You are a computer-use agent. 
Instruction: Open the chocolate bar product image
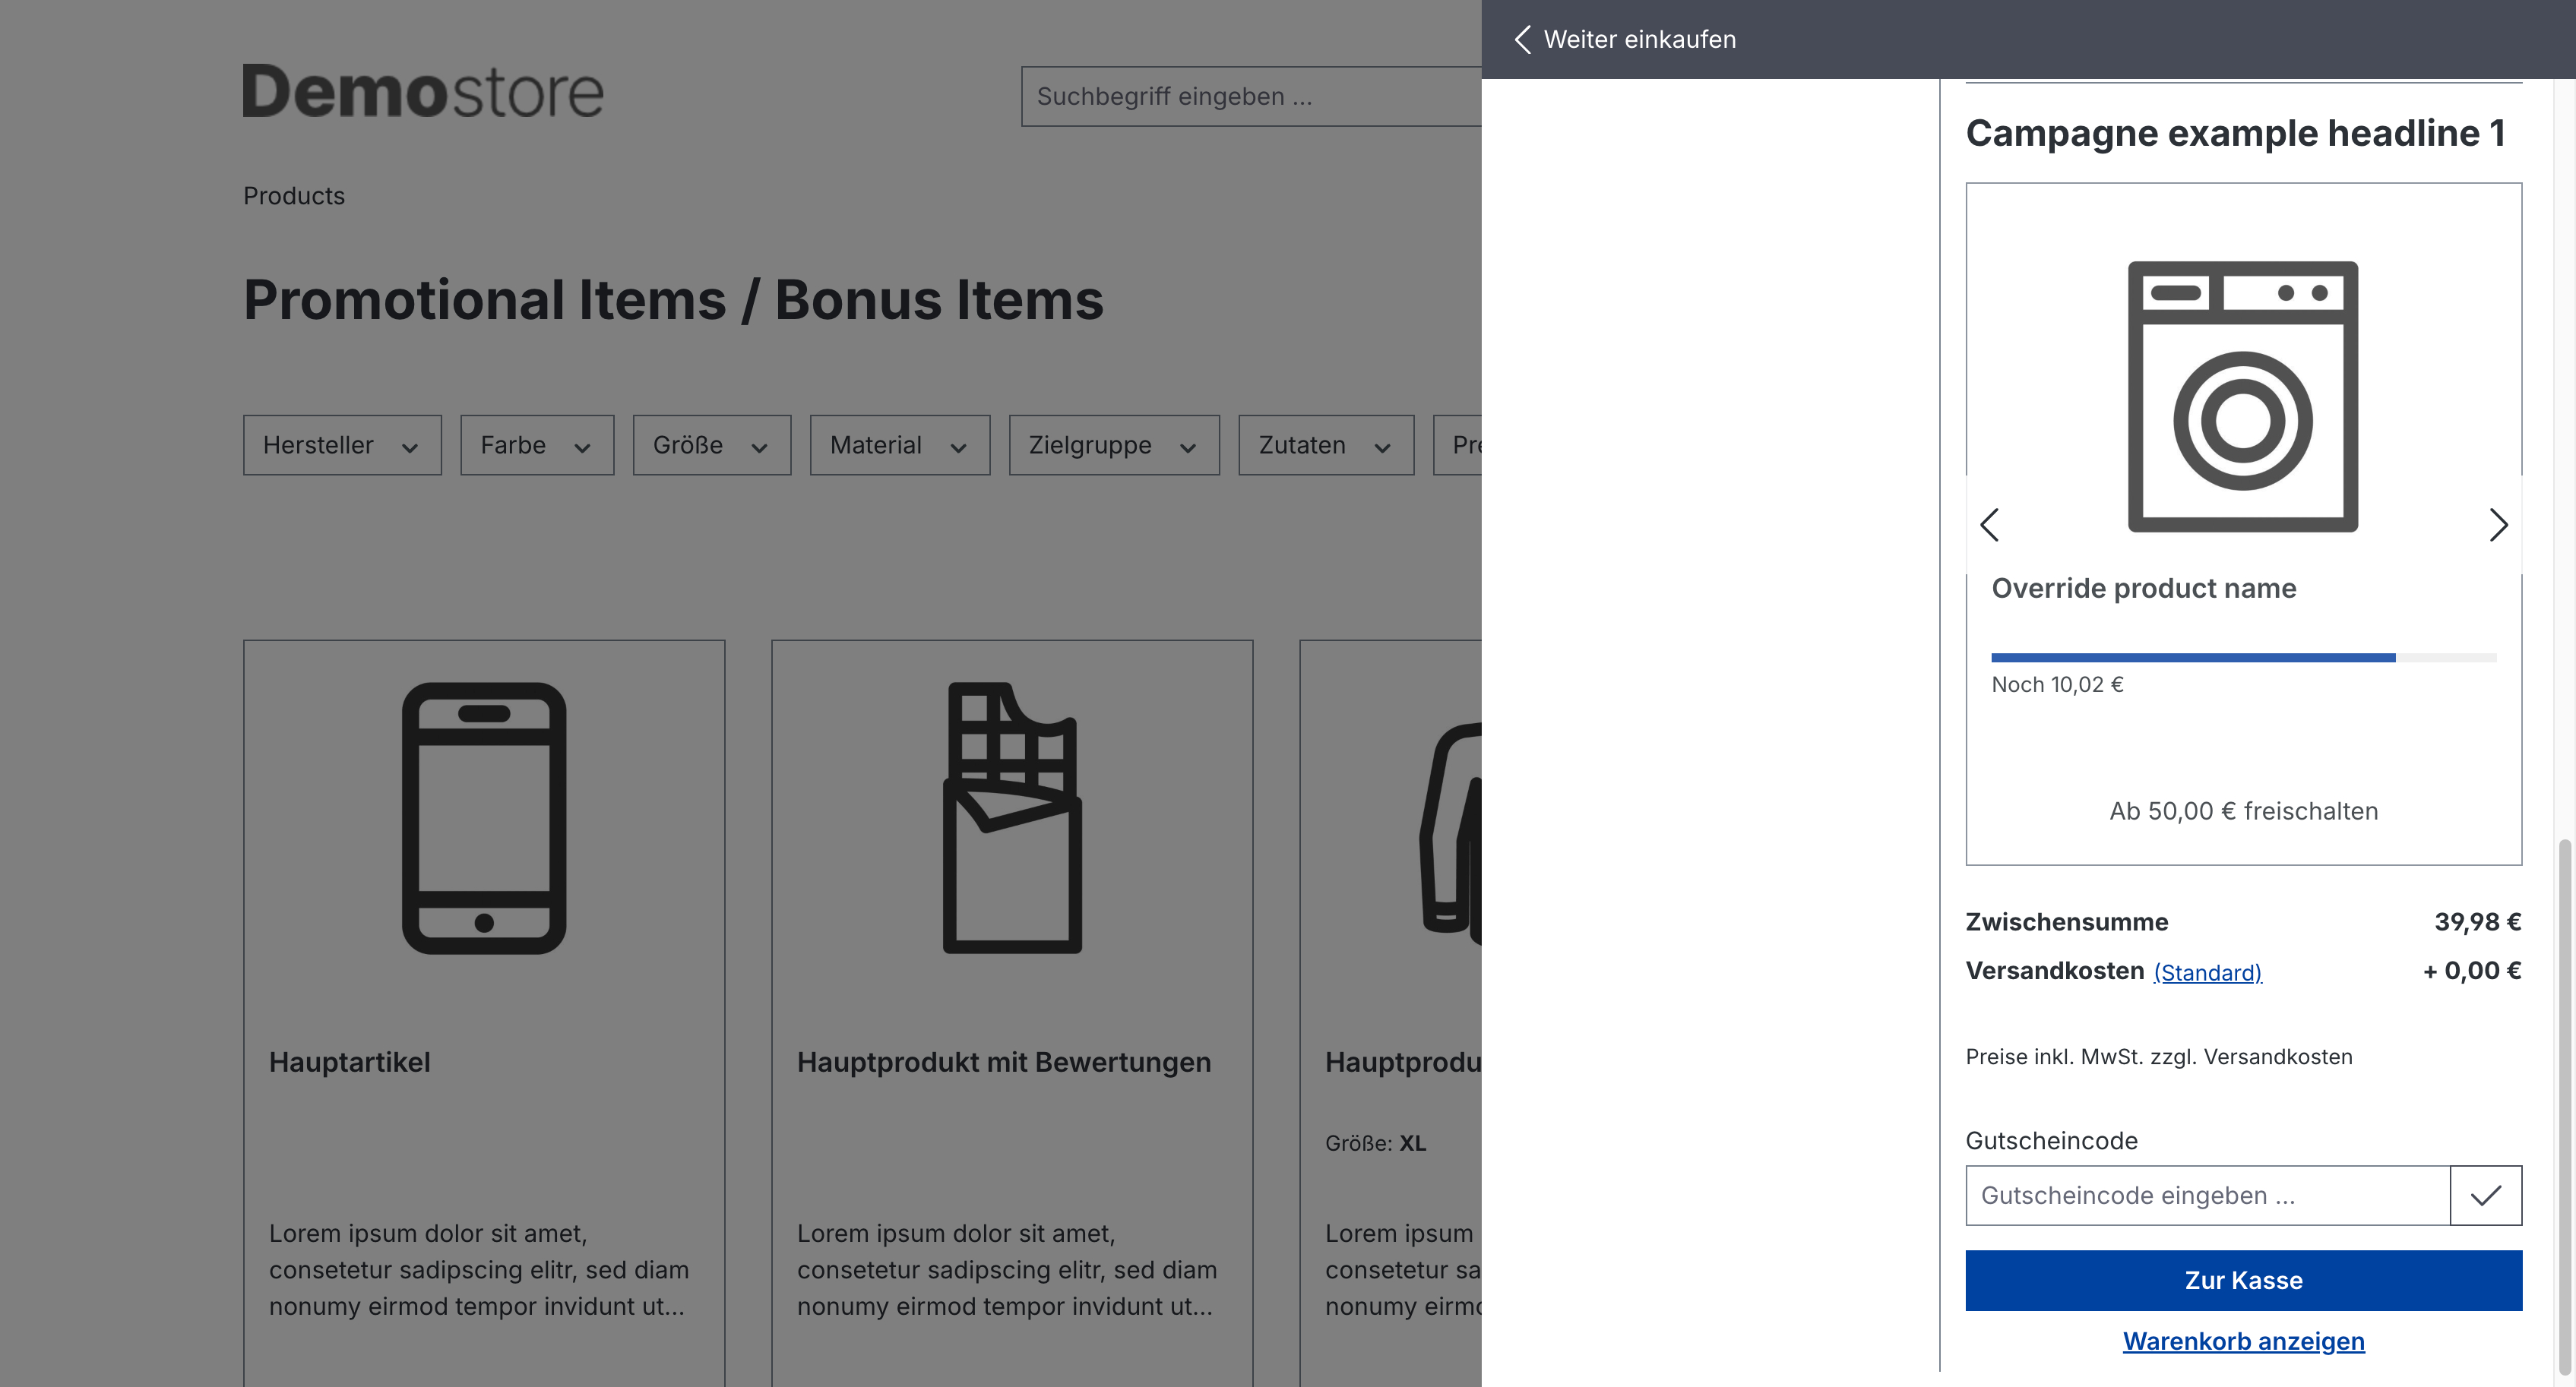[1012, 818]
